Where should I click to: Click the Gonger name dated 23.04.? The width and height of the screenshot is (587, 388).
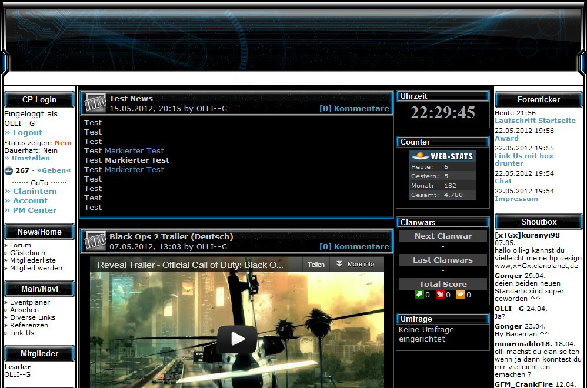pyautogui.click(x=508, y=326)
